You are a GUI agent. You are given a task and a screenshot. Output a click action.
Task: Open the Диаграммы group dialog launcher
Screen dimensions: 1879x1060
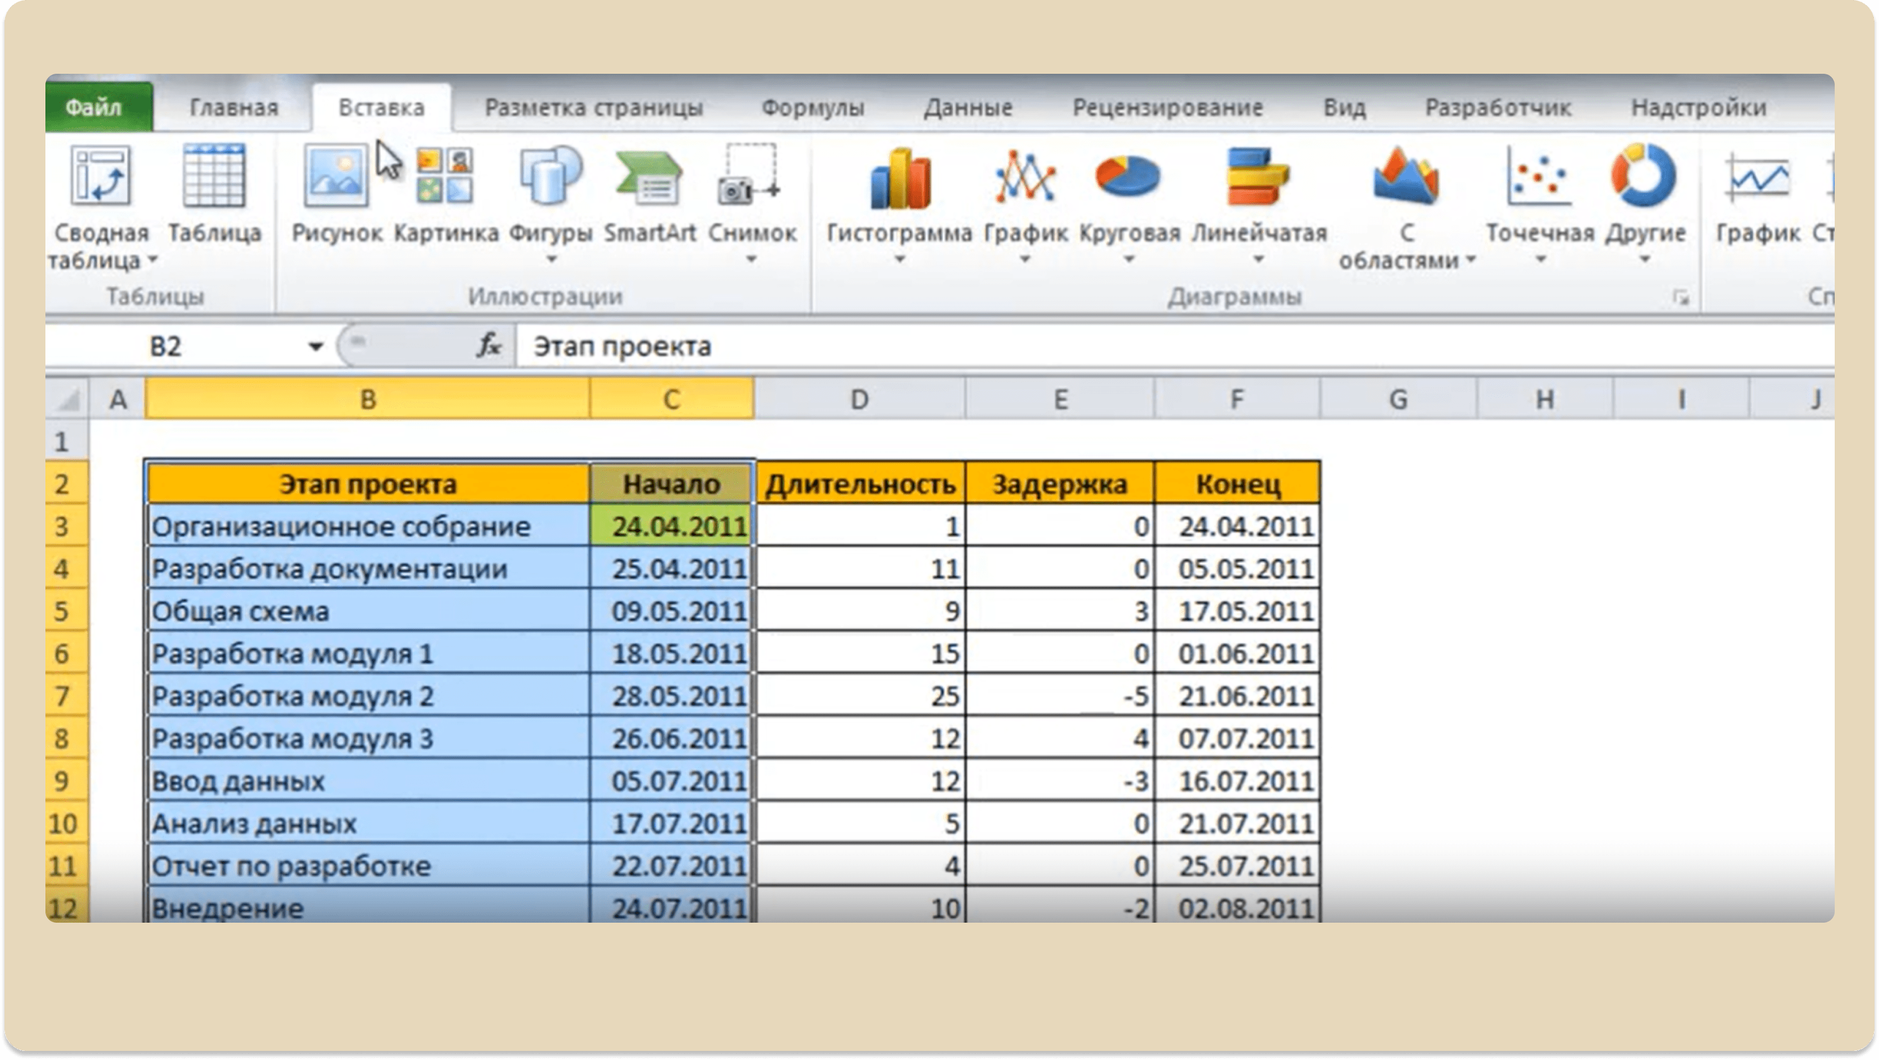coord(1681,297)
